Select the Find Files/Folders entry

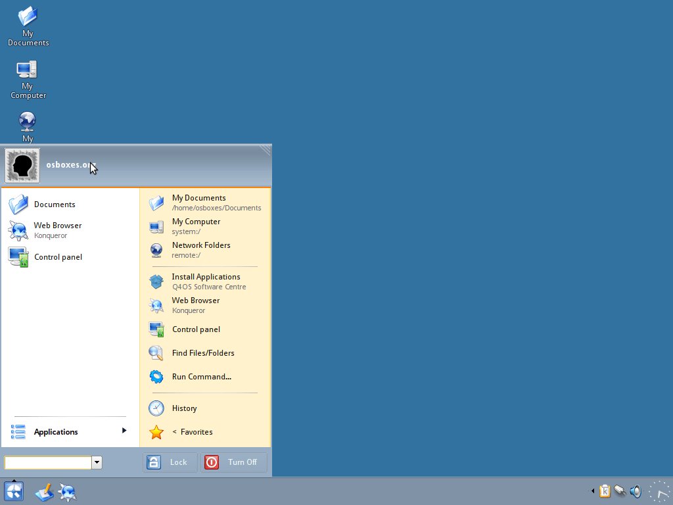point(205,353)
